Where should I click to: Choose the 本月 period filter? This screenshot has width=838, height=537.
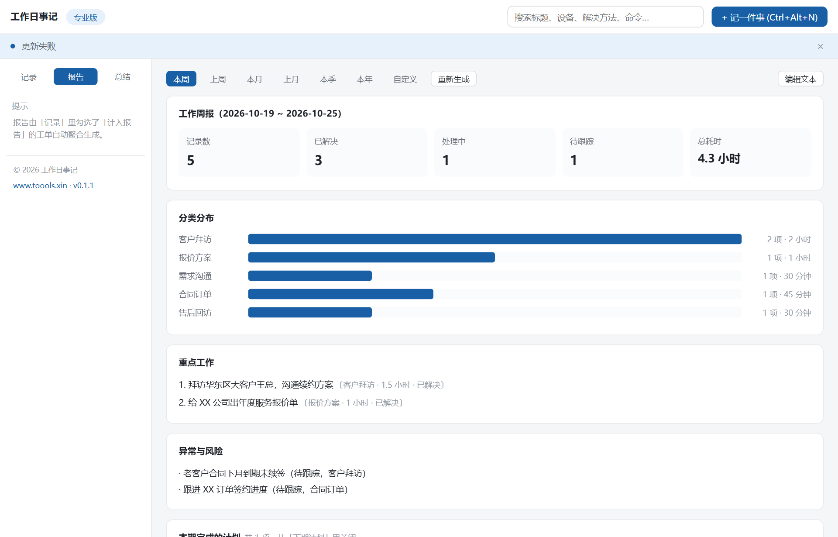pyautogui.click(x=254, y=79)
